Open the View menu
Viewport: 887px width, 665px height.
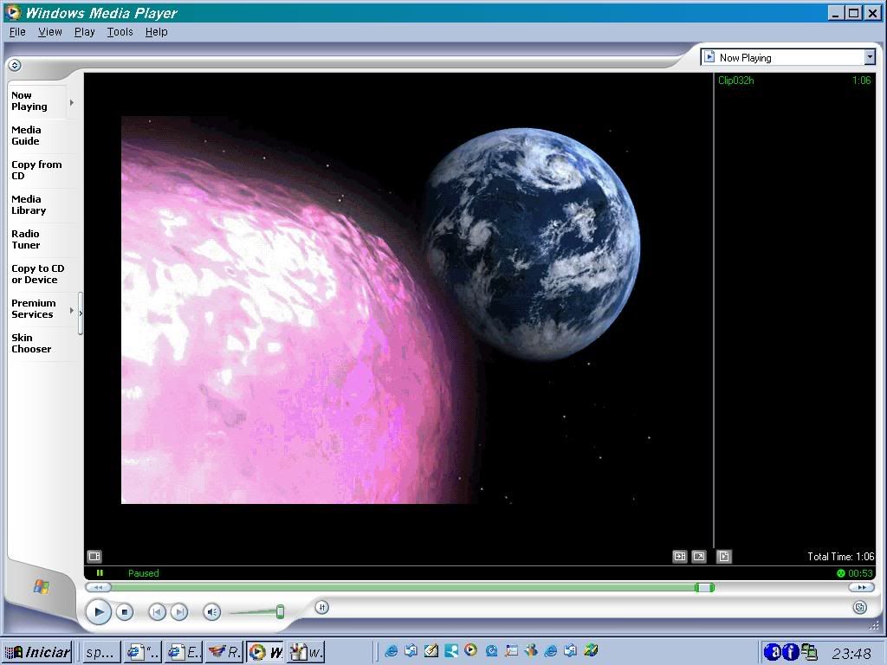(49, 32)
